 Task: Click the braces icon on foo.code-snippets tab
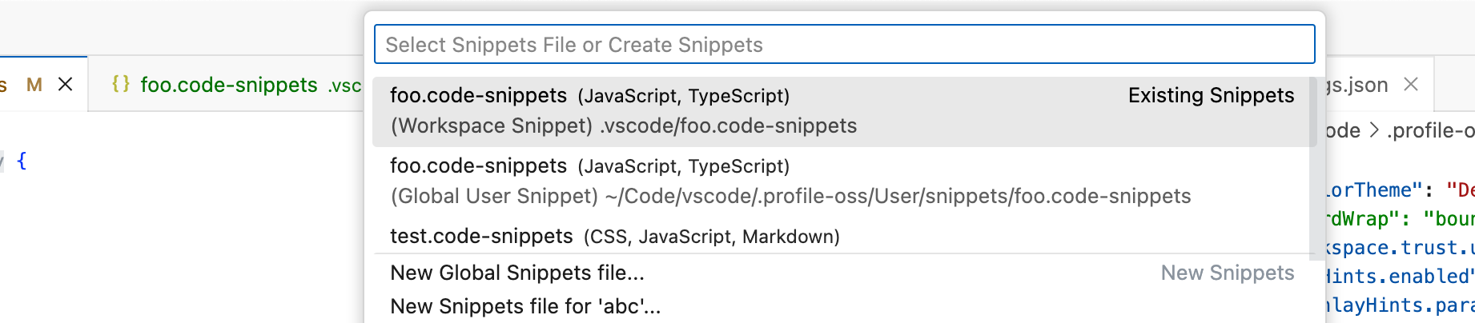tap(121, 84)
